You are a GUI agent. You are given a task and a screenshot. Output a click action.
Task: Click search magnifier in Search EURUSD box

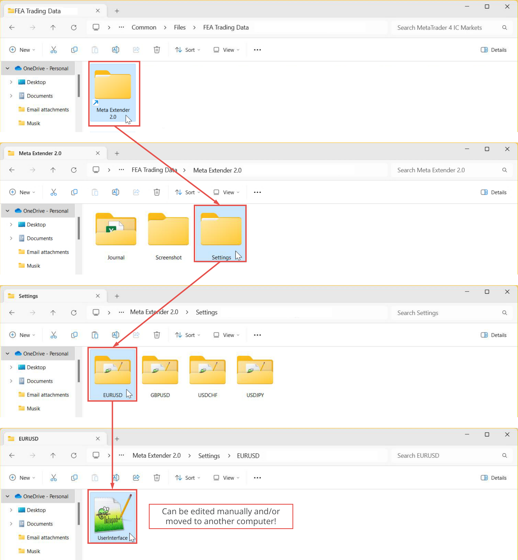point(505,456)
